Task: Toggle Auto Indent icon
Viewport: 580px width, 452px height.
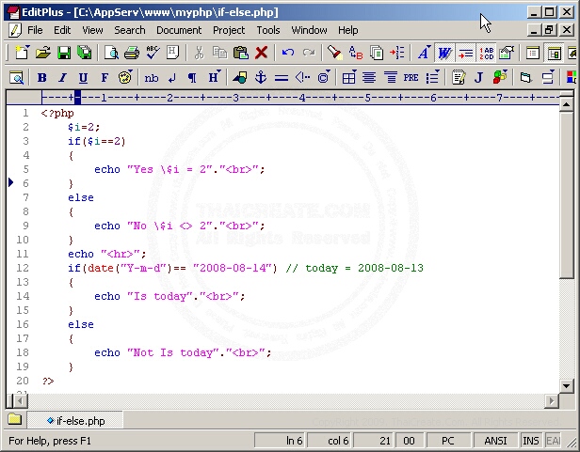Action: pos(465,53)
